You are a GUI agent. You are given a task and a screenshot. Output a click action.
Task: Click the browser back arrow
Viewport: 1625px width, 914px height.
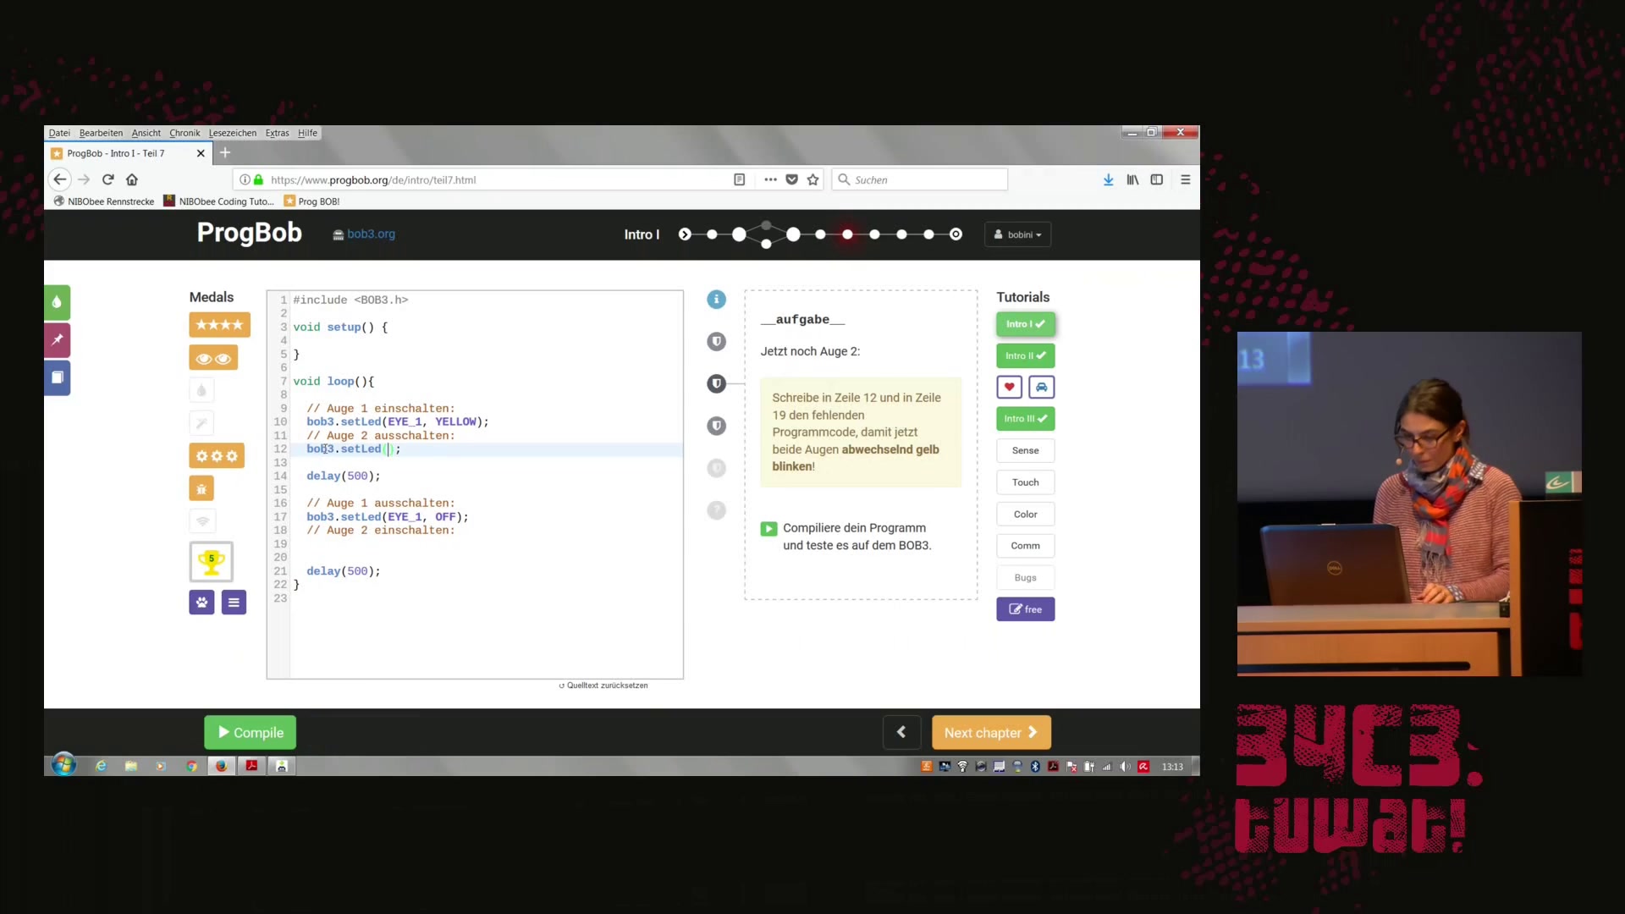pos(59,179)
